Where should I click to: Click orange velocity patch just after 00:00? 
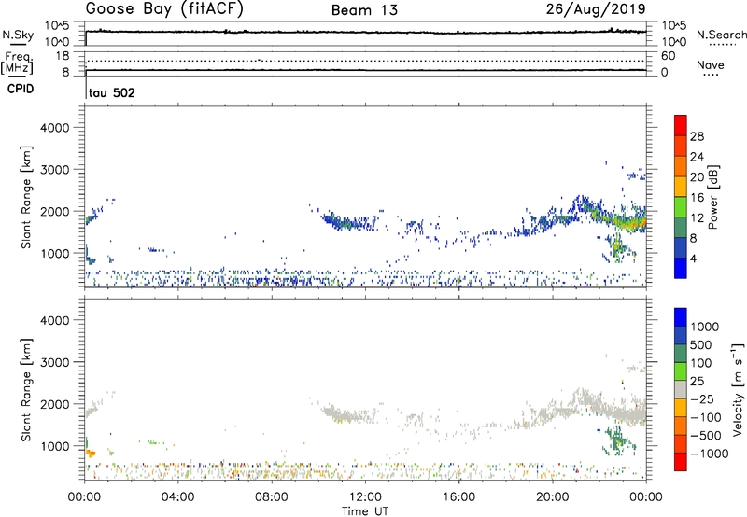coord(91,454)
